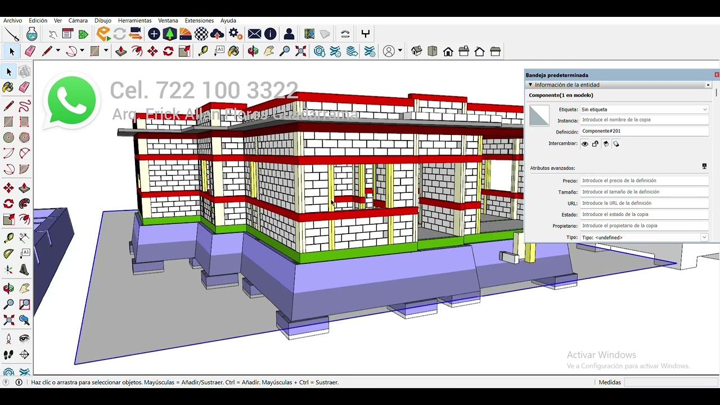Select the Paint Bucket tool in top toolbar
The width and height of the screenshot is (720, 405).
click(x=233, y=51)
